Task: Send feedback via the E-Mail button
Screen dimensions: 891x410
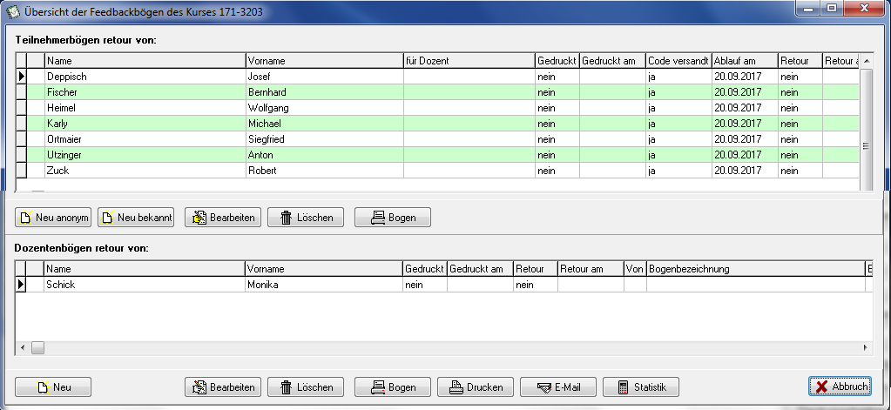Action: [x=558, y=387]
